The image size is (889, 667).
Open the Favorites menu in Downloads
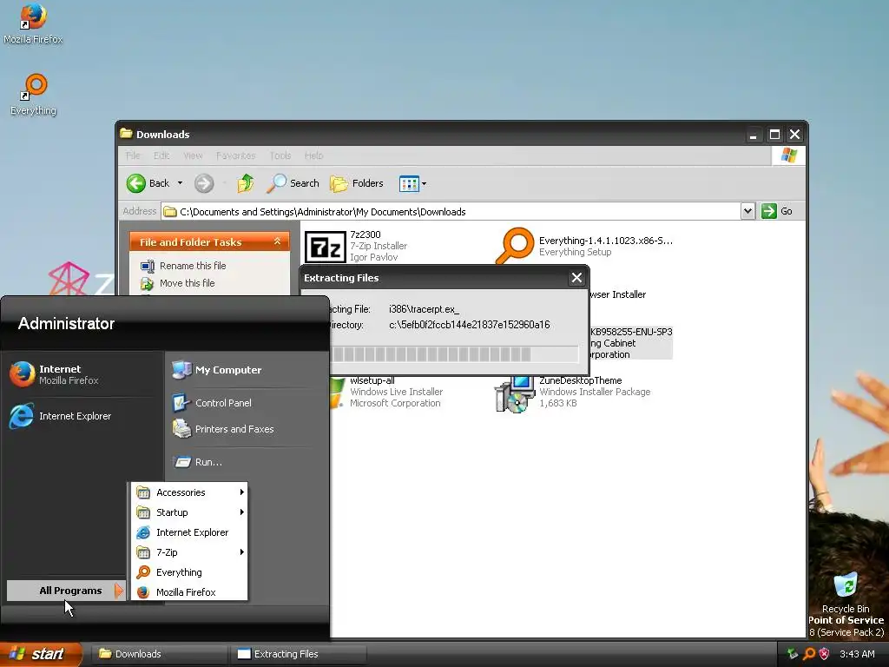(x=235, y=155)
